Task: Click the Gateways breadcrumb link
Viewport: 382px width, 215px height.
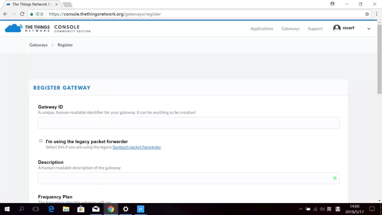Action: 38,45
